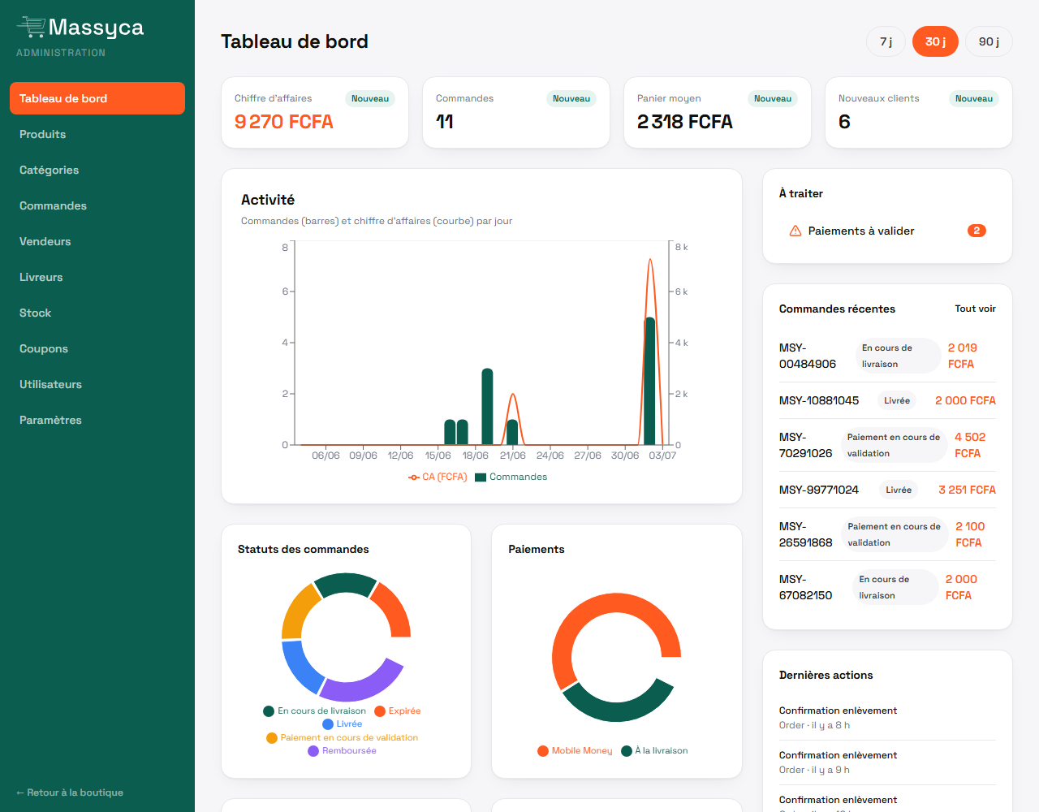Toggle Commandes legend in Activité chart

click(511, 477)
